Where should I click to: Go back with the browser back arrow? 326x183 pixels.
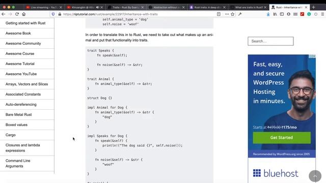[x=4, y=14]
